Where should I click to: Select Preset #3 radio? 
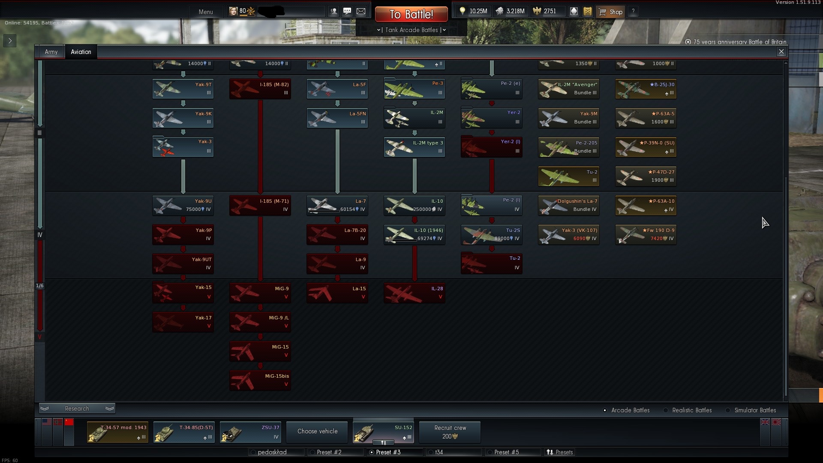click(x=371, y=452)
